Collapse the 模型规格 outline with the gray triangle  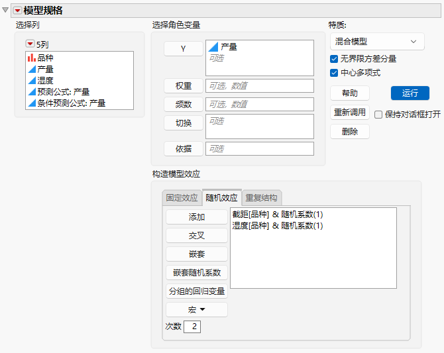(x=5, y=10)
